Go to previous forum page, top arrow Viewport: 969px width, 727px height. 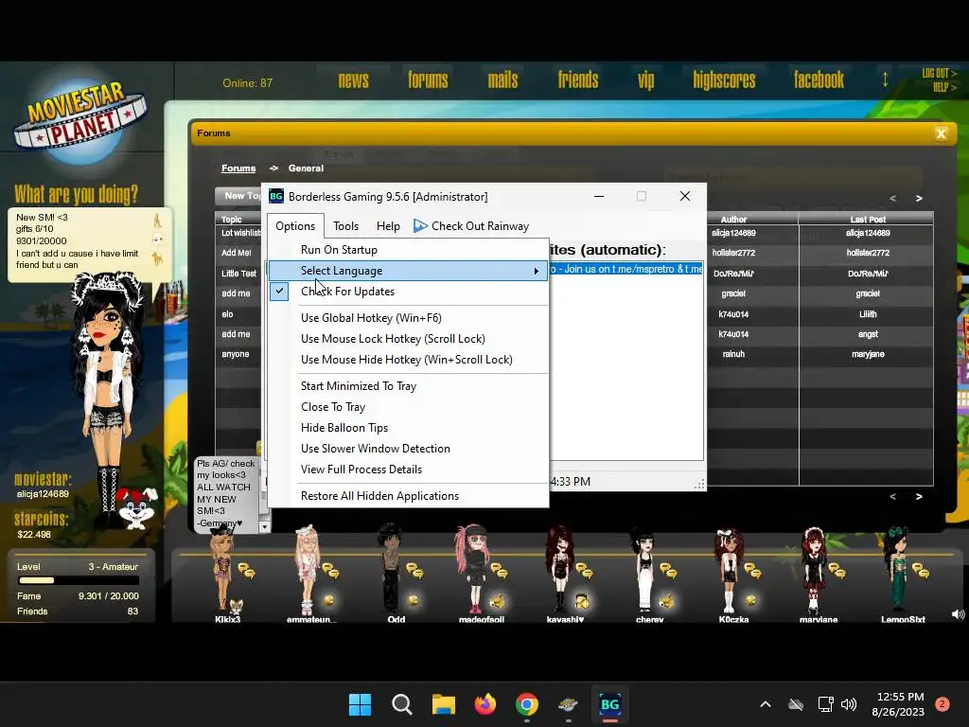click(892, 199)
